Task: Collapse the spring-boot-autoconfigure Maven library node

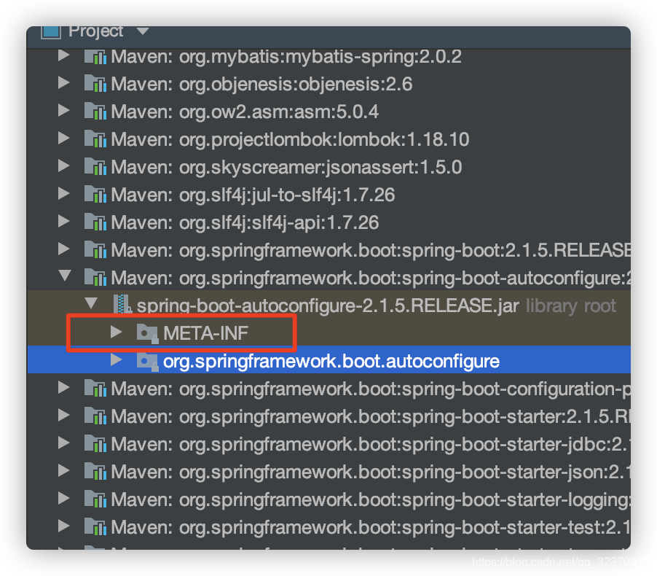Action: [x=65, y=276]
